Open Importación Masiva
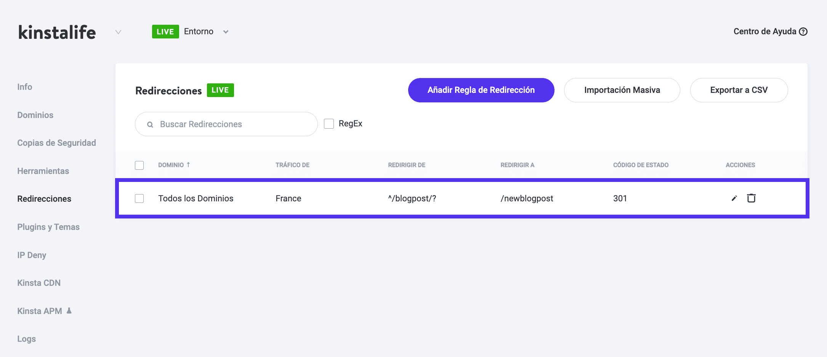 point(622,90)
